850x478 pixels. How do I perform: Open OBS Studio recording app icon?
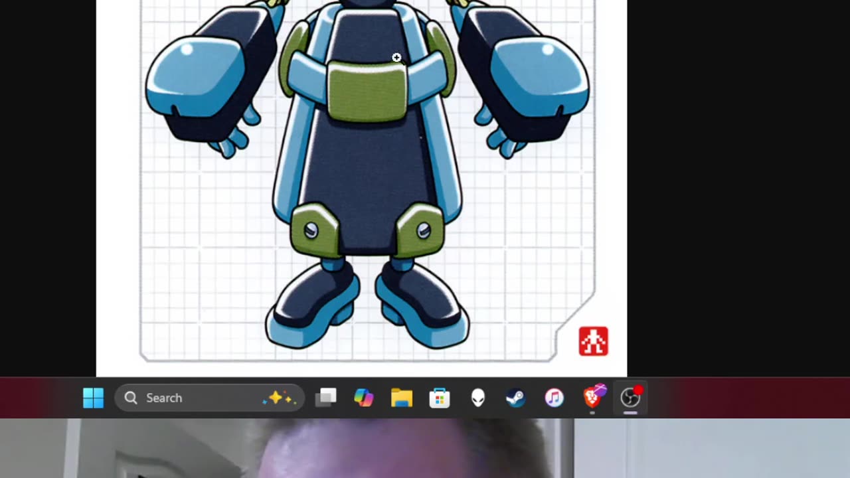pos(630,398)
